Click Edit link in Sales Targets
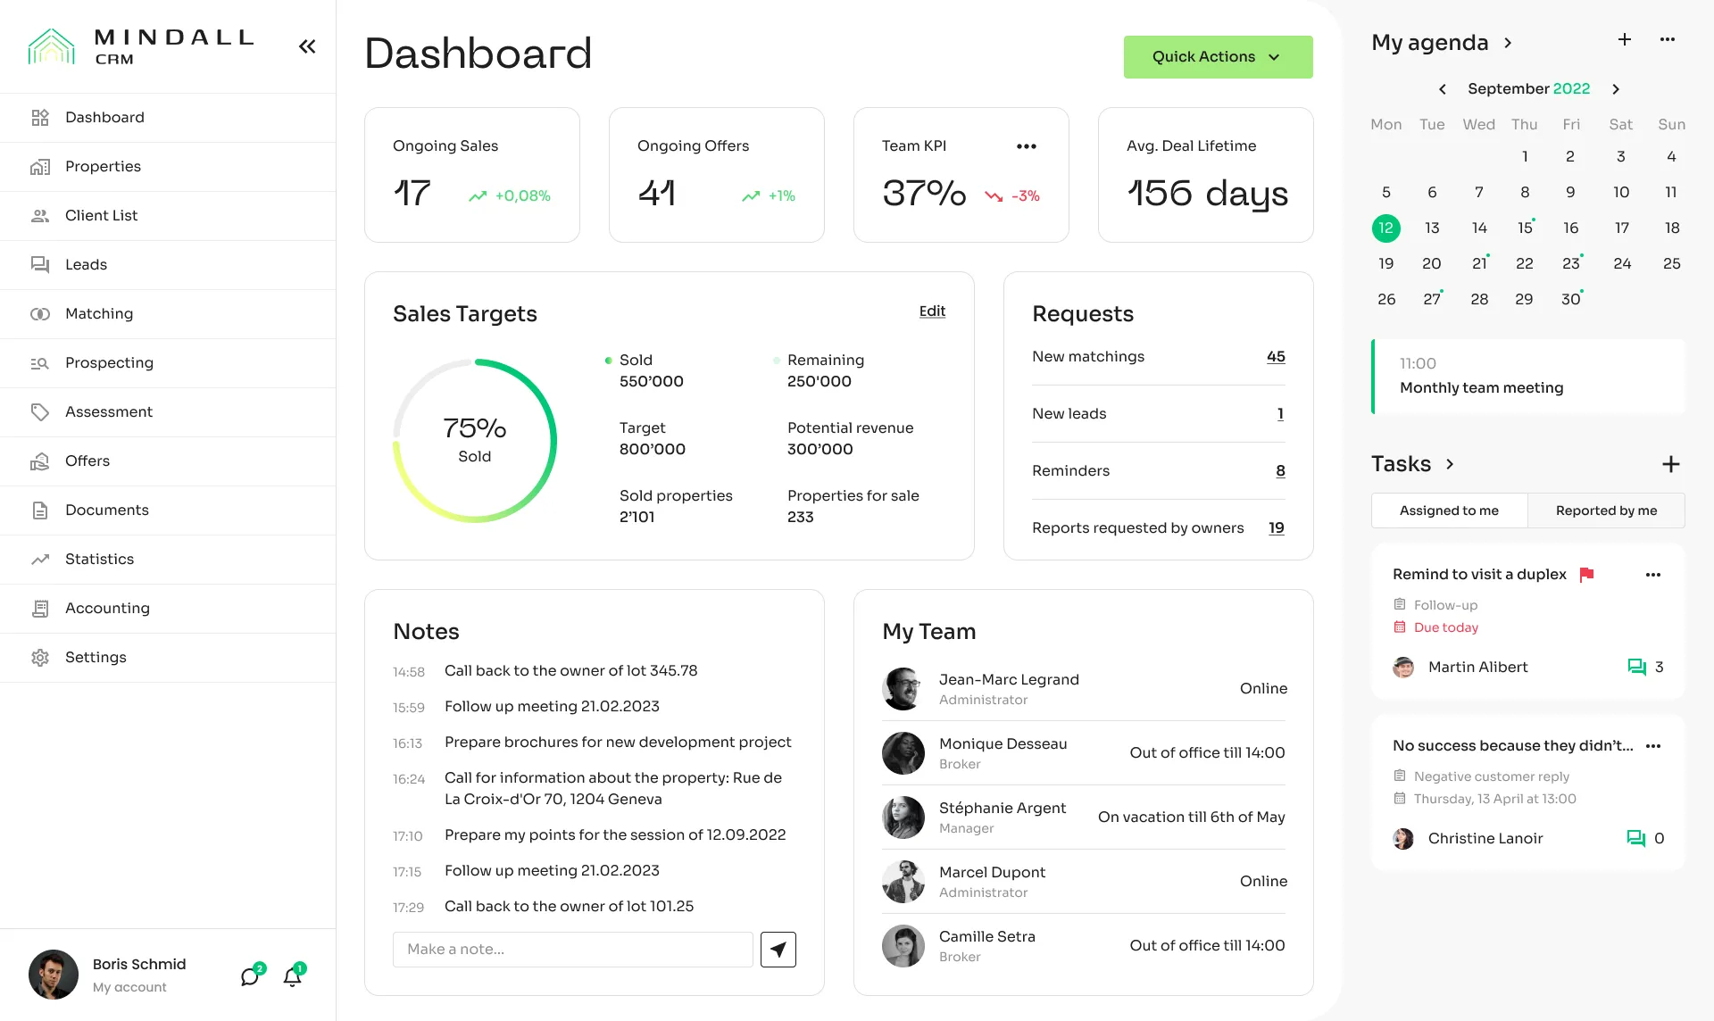The height and width of the screenshot is (1021, 1714). click(932, 311)
